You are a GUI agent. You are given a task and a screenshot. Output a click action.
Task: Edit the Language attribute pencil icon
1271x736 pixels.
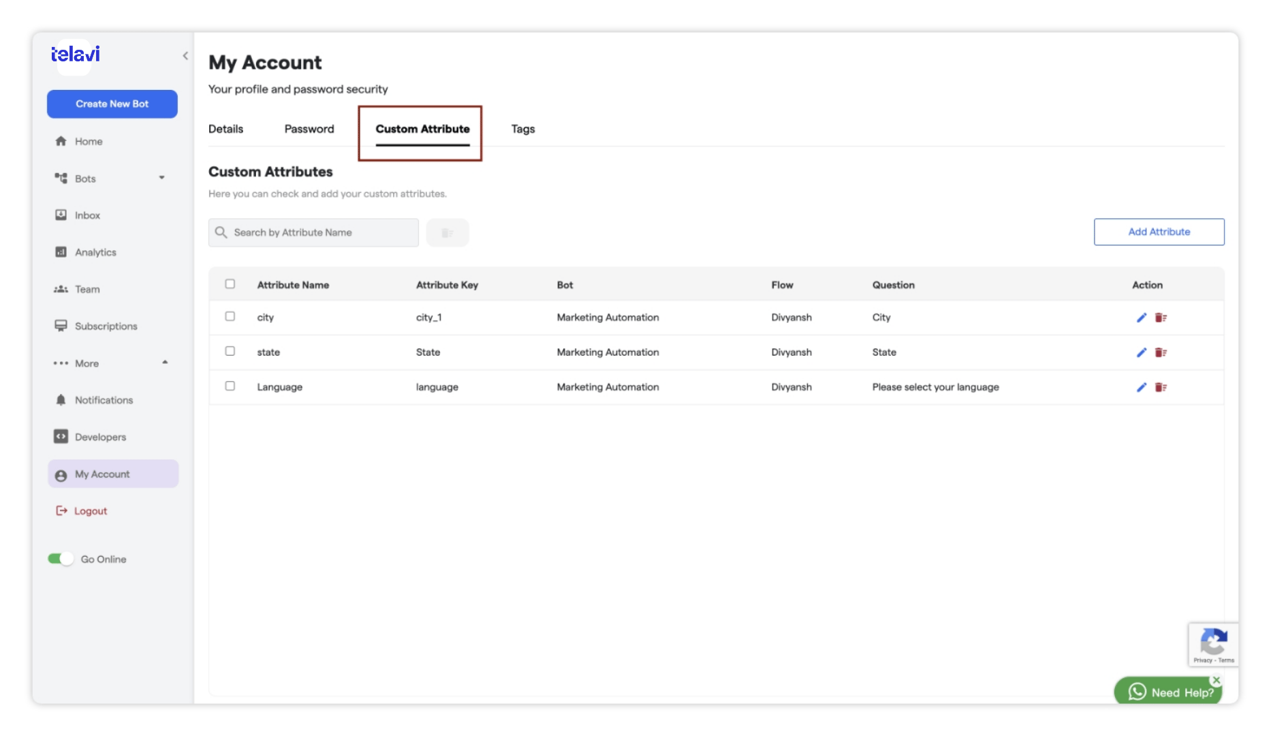click(1142, 387)
